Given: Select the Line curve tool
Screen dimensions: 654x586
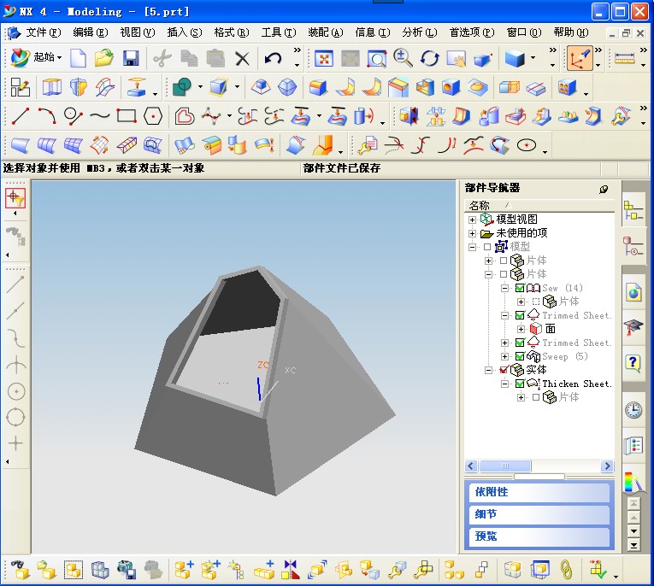Looking at the screenshot, I should pos(20,116).
